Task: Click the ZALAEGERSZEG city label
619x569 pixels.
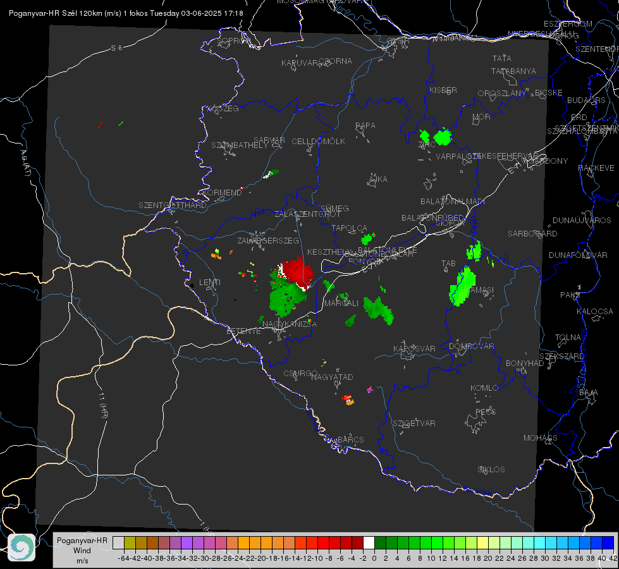Action: coord(268,240)
